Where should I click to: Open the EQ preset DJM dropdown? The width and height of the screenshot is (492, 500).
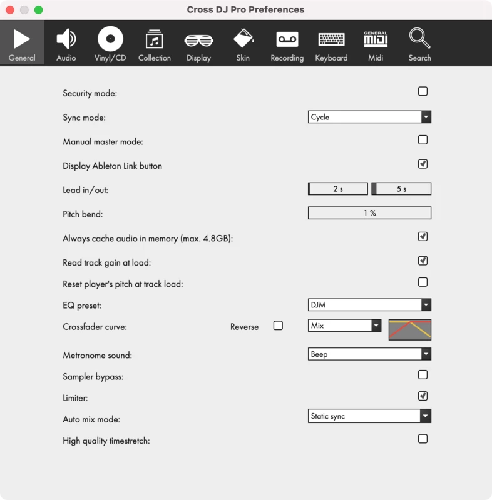click(369, 305)
